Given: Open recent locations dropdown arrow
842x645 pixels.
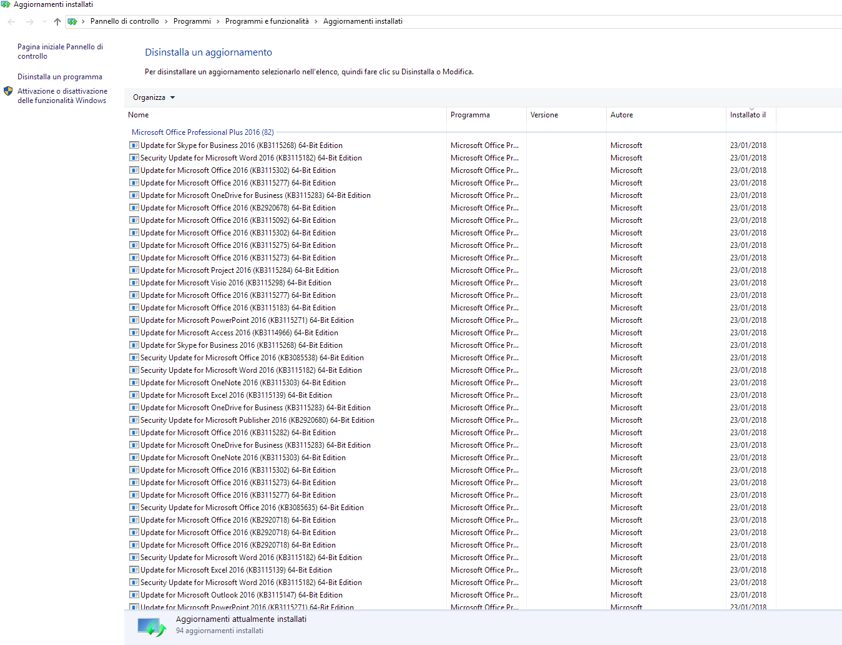Looking at the screenshot, I should pos(44,21).
